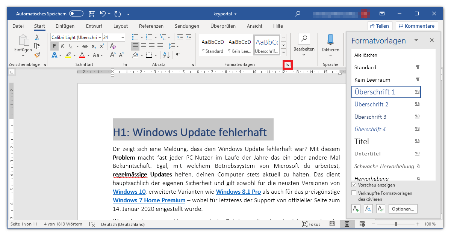The image size is (451, 236).
Task: Decrease paragraph indent
Action: pos(179,37)
